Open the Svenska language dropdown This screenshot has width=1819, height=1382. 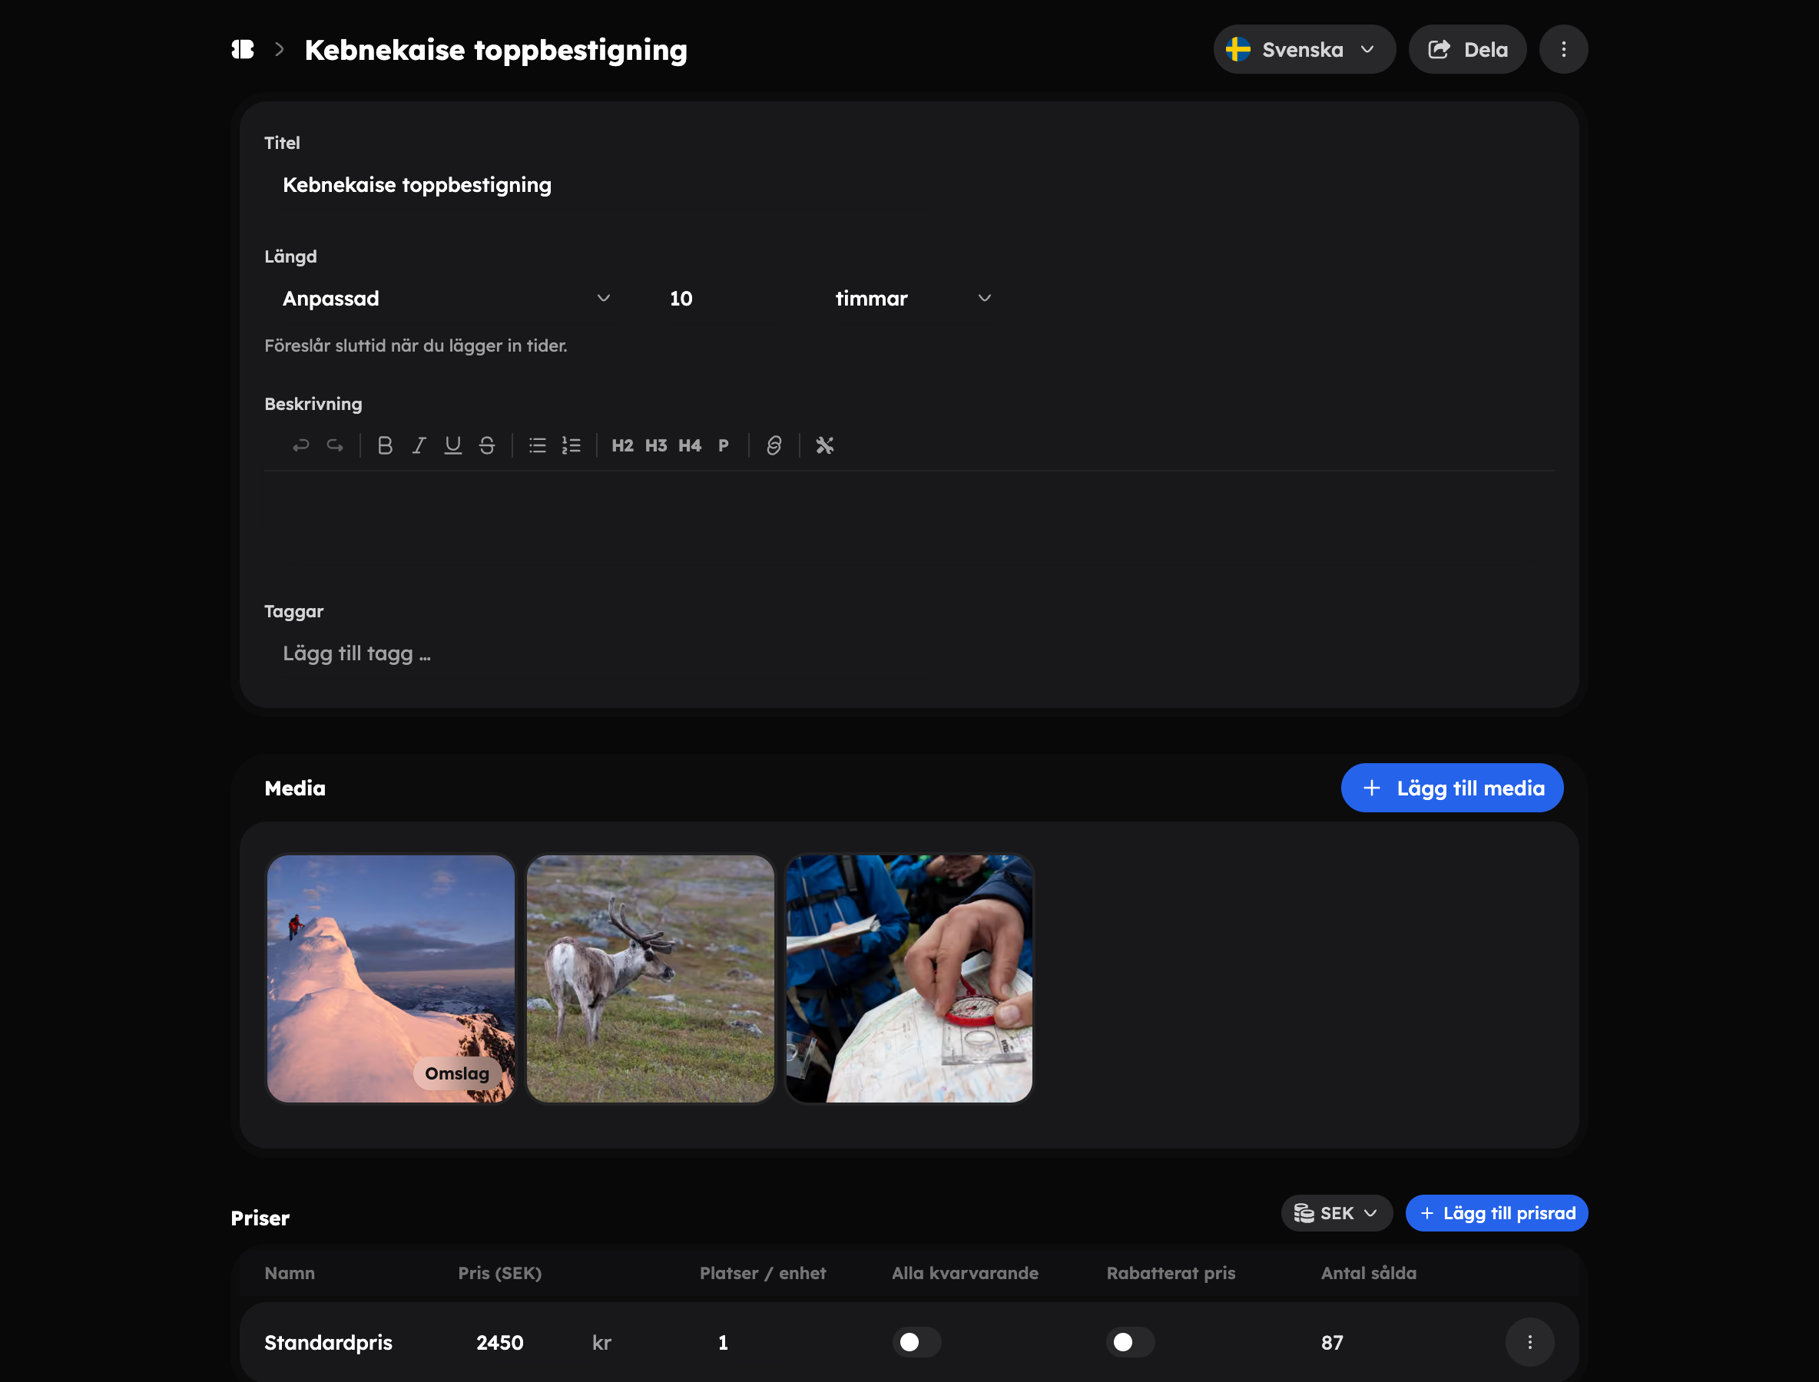pyautogui.click(x=1304, y=49)
